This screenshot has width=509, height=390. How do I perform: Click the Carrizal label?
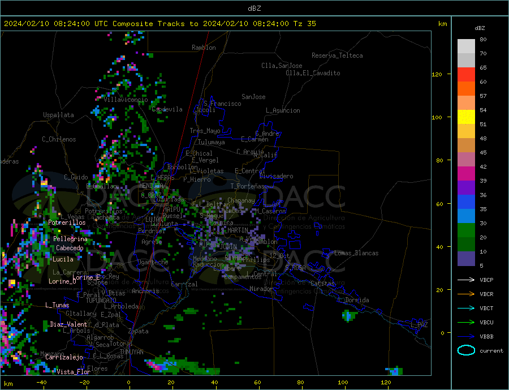184,284
